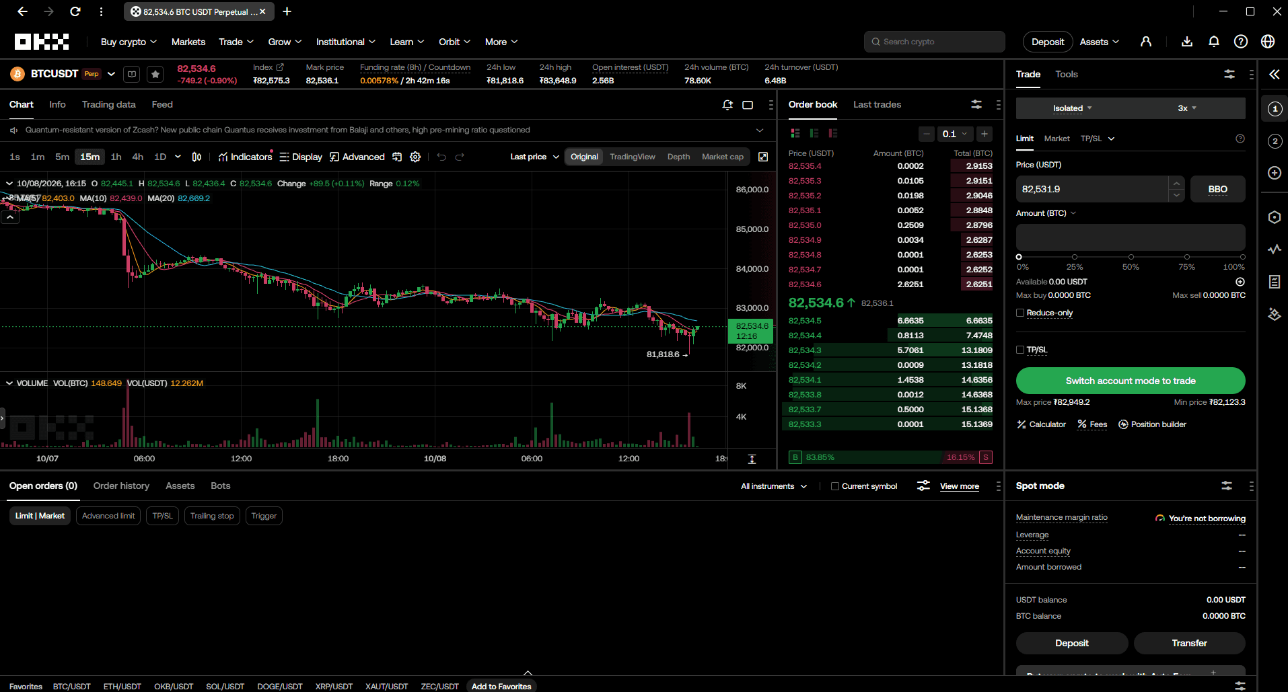
Task: Open the Buy crypto dropdown menu
Action: click(x=129, y=42)
